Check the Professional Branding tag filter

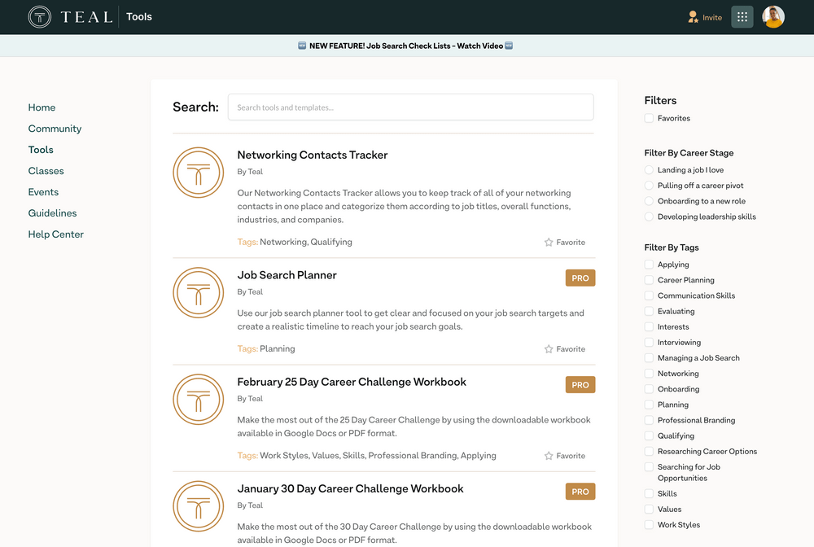click(649, 420)
